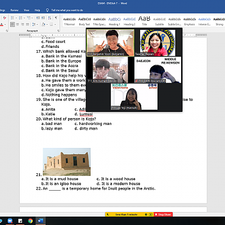Apply the Strong style

219,21
